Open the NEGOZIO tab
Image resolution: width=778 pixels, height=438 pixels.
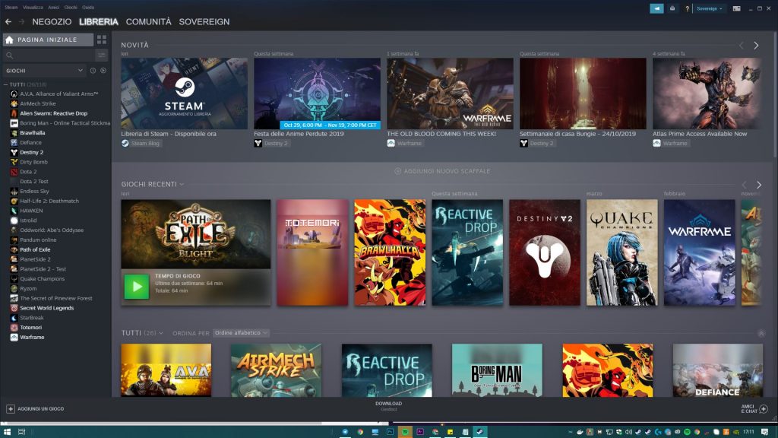[52, 22]
